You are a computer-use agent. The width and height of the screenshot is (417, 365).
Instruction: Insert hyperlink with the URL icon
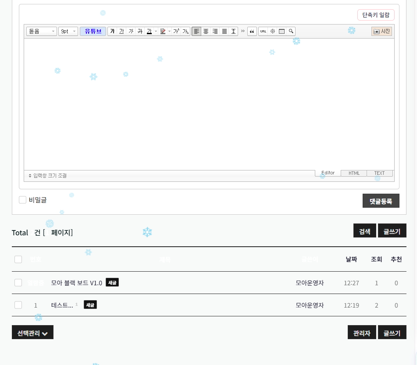263,31
